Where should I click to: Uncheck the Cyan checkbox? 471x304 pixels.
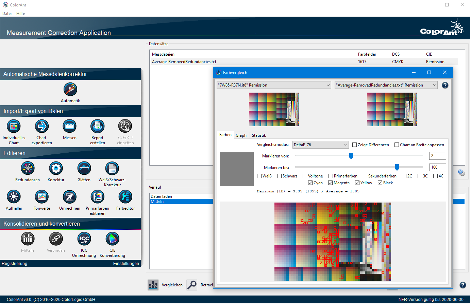click(x=310, y=183)
